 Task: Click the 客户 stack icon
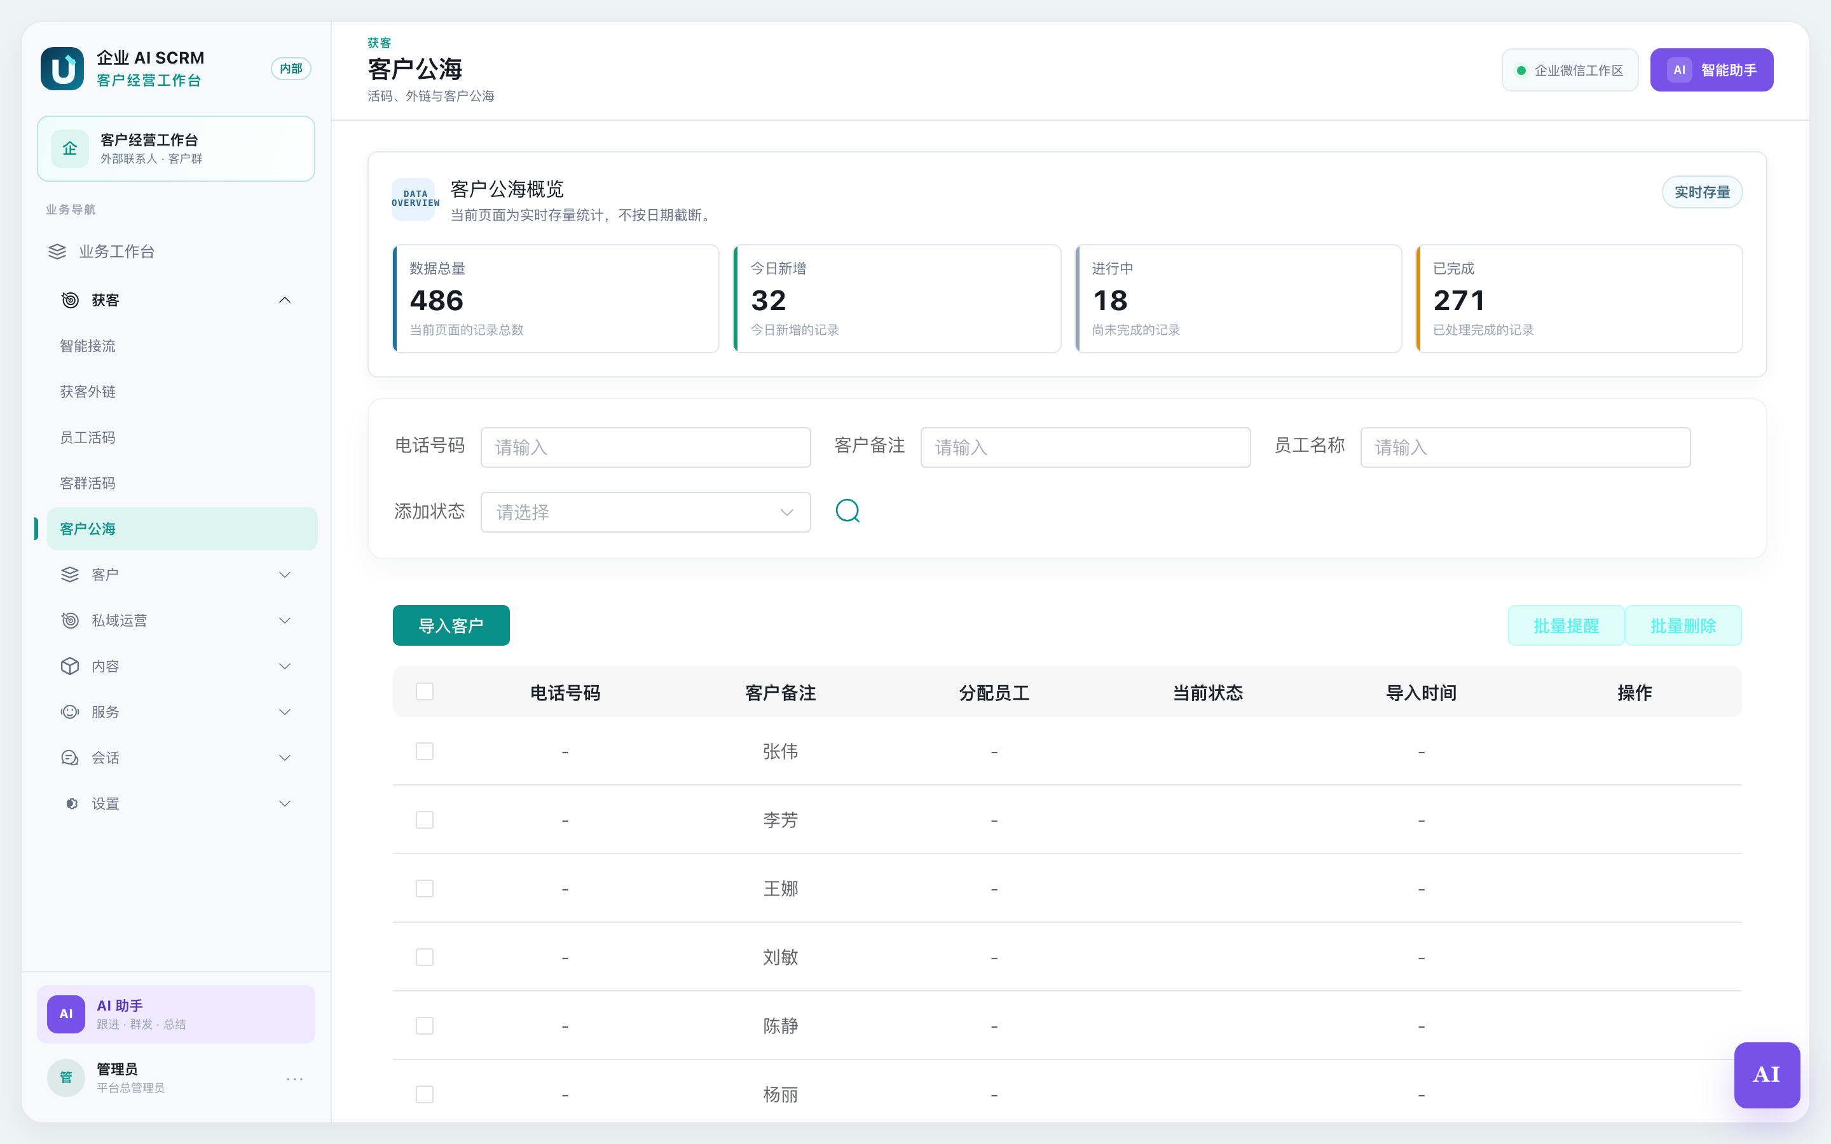click(69, 575)
